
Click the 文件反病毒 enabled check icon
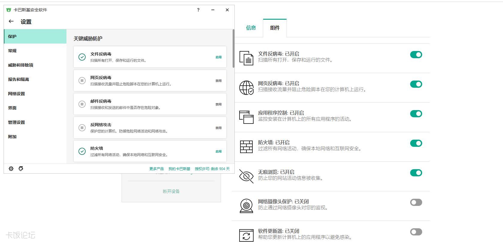(82, 57)
